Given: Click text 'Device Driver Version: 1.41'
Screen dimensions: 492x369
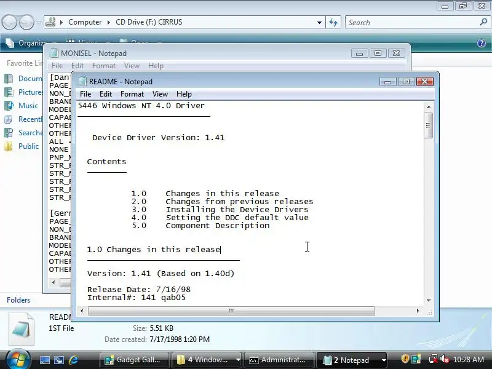Looking at the screenshot, I should tap(159, 137).
